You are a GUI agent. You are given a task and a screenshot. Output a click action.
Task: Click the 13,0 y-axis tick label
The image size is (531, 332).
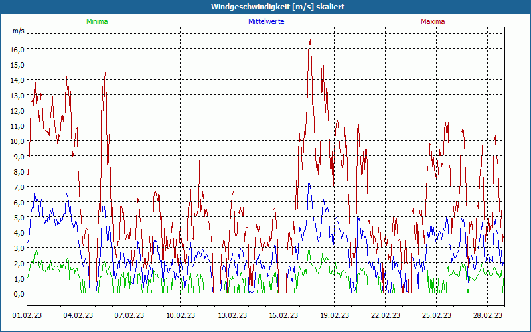pos(17,96)
